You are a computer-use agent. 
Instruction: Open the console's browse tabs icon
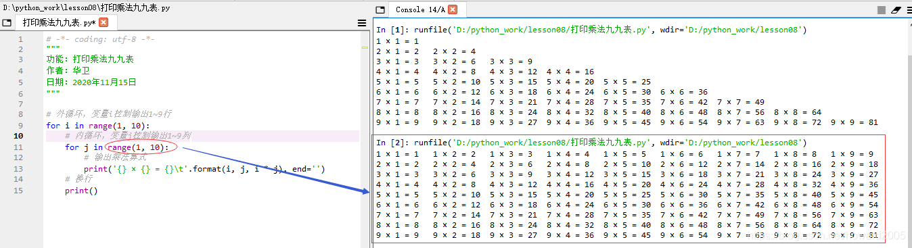tap(380, 9)
